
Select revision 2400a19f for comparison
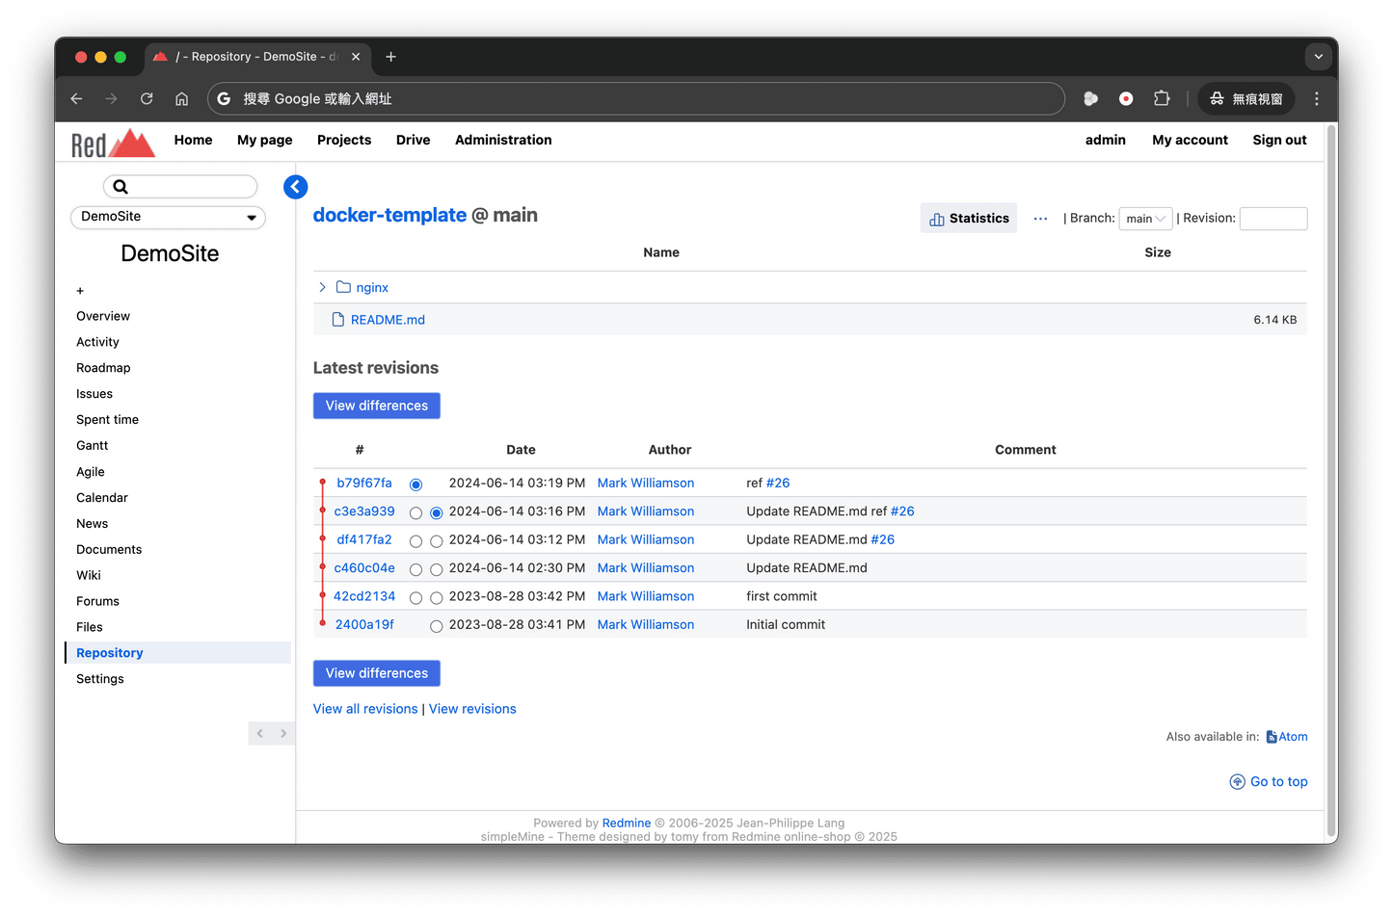[x=436, y=625]
